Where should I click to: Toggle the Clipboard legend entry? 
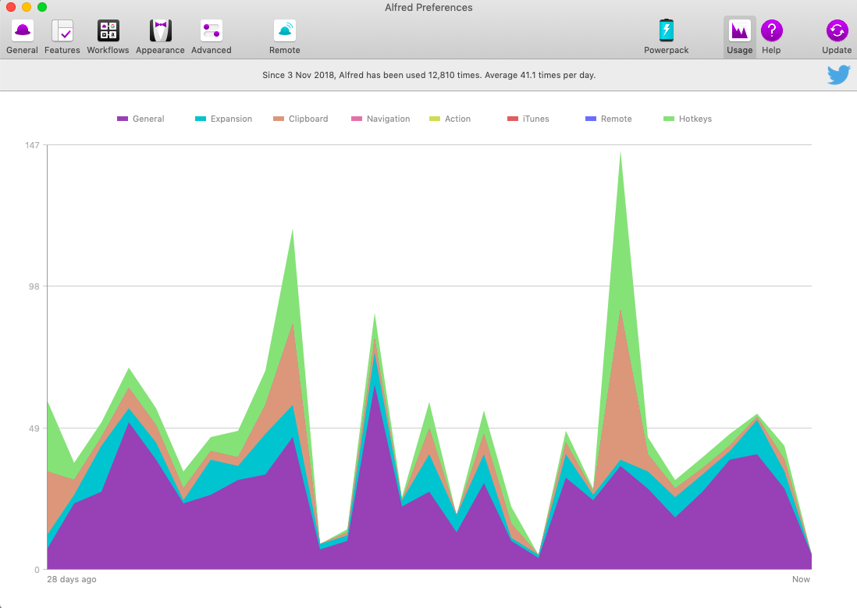tap(300, 119)
